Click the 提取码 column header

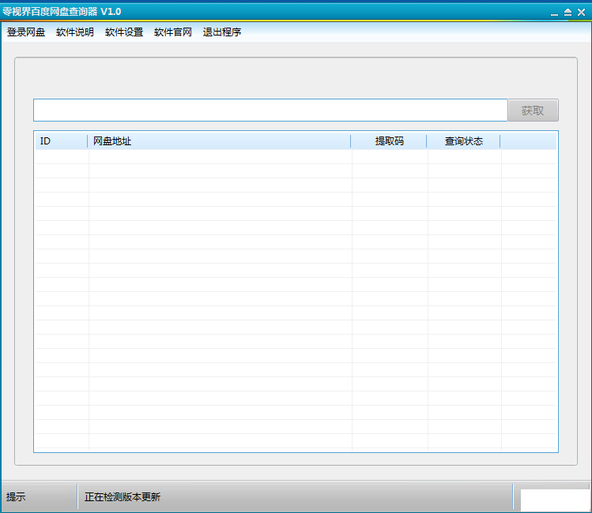[x=389, y=141]
